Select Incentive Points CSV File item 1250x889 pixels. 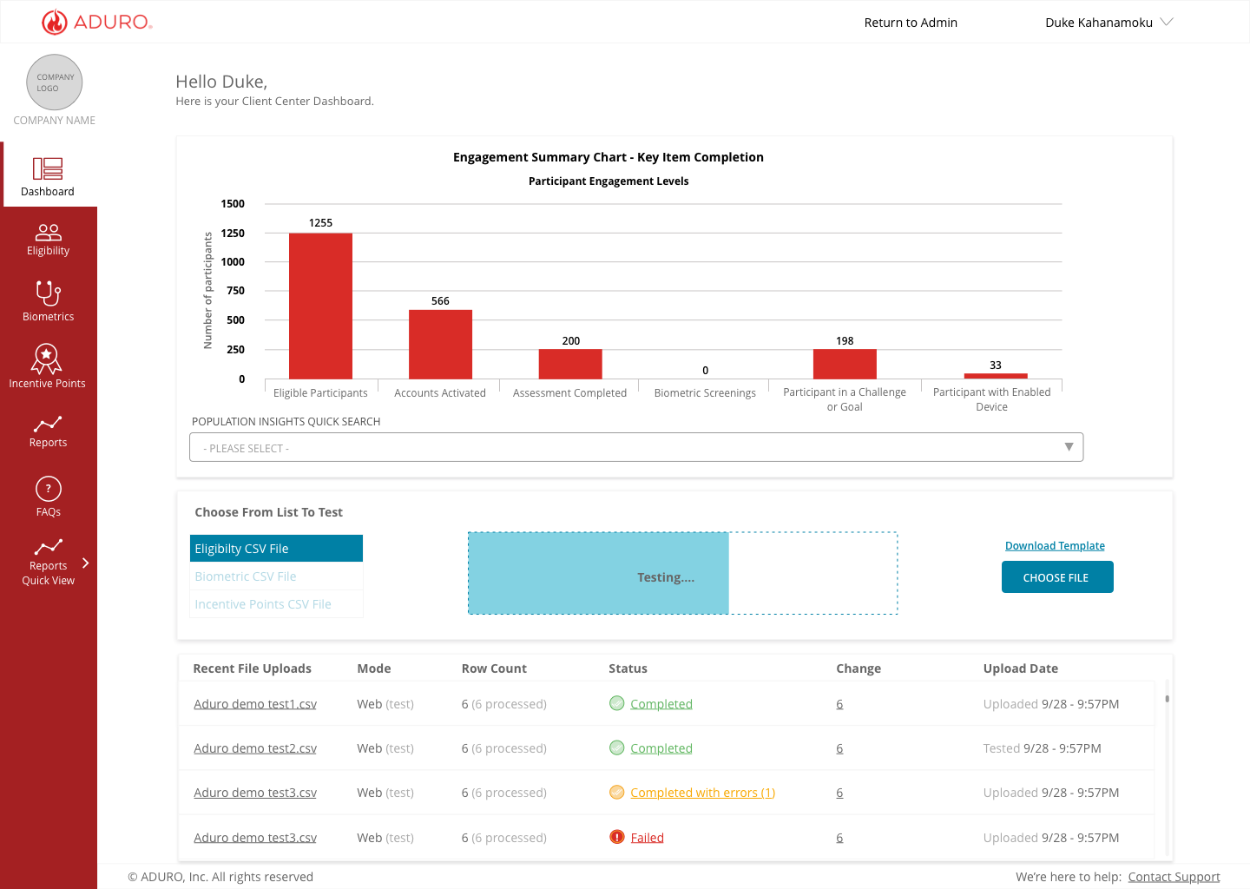[276, 604]
